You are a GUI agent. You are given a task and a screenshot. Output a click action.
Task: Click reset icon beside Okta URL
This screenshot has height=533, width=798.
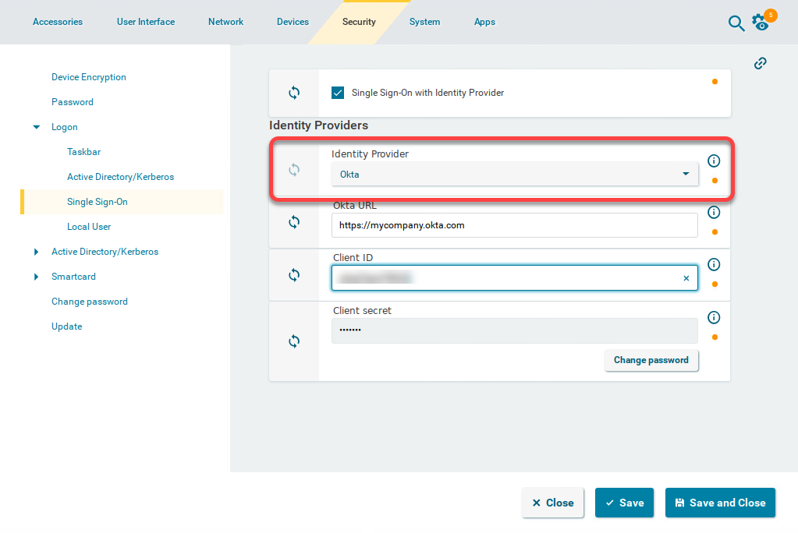[294, 222]
